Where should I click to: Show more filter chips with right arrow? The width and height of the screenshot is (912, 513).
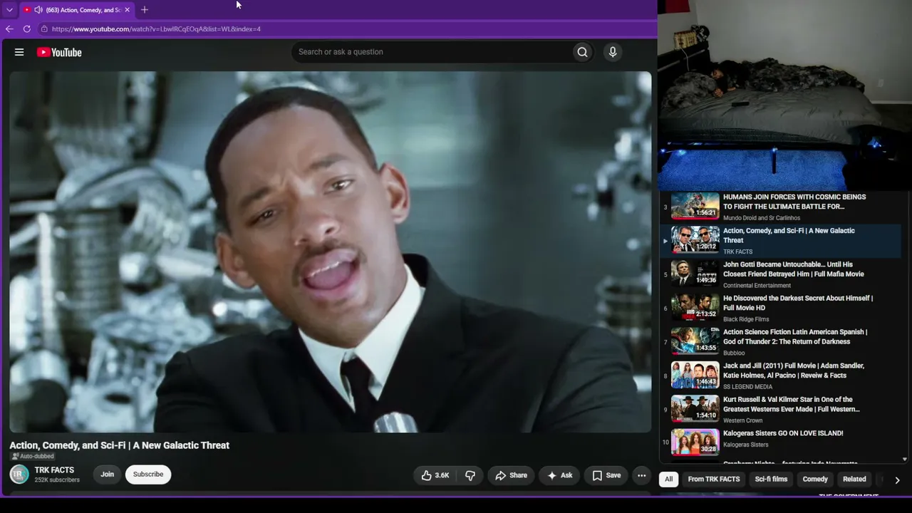pos(897,480)
